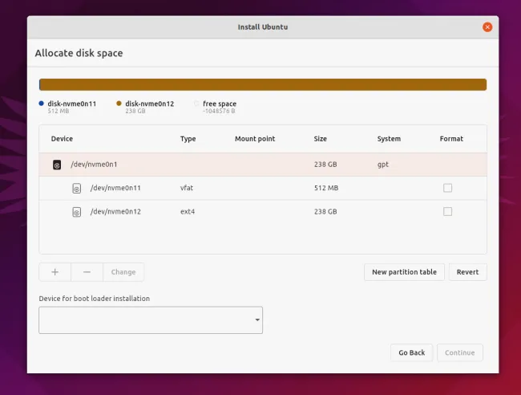Image resolution: width=521 pixels, height=395 pixels.
Task: Go Back to the previous step
Action: (x=411, y=352)
